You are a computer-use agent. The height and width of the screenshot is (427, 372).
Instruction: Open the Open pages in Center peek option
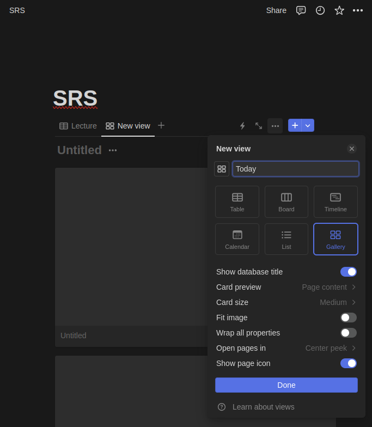coord(286,348)
